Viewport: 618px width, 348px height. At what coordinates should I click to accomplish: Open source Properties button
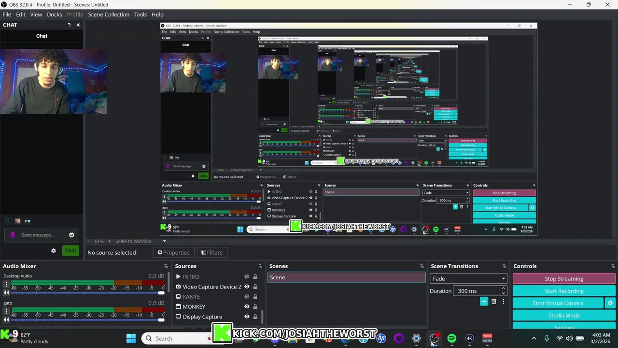point(174,252)
